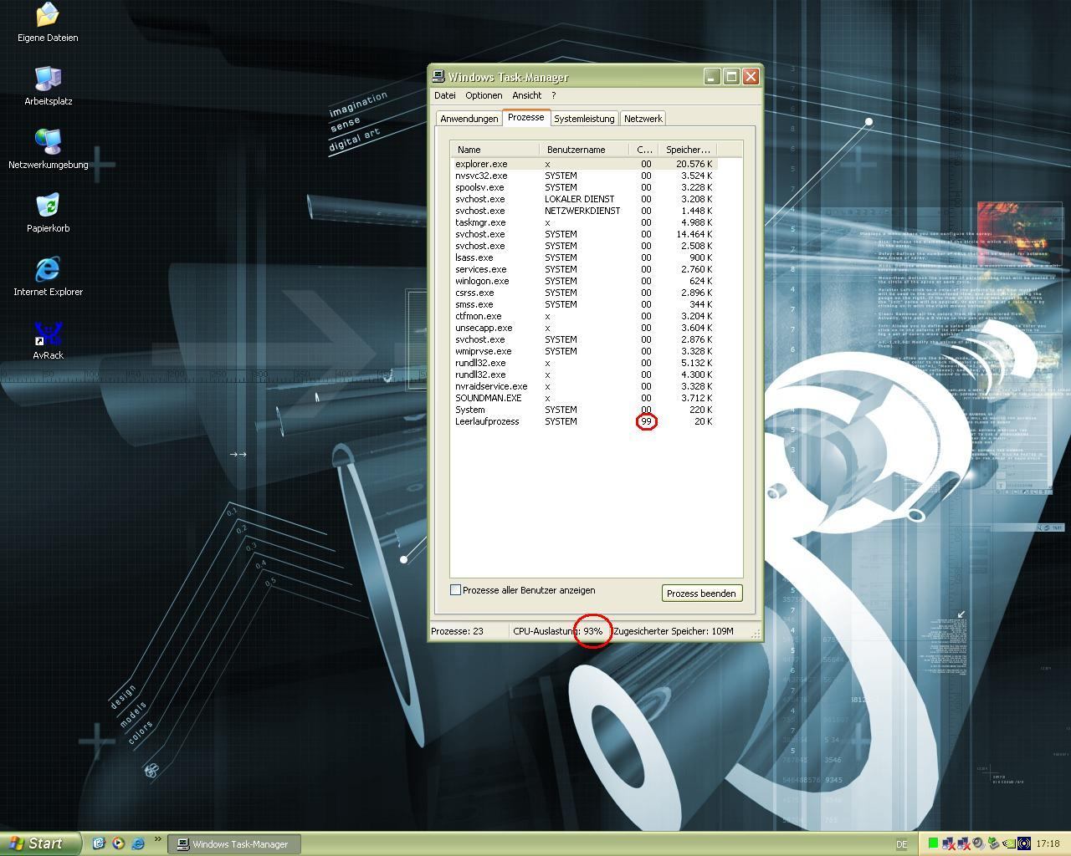Select rundll32.exe using 4.300 K
1071x856 pixels.
(584, 374)
